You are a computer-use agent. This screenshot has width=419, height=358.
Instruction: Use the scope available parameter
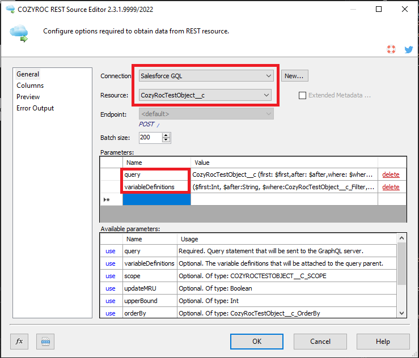[111, 276]
